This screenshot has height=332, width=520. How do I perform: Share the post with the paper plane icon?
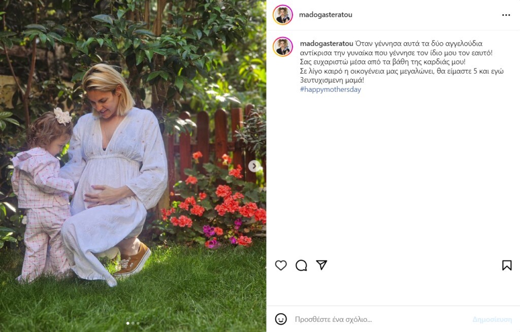(x=321, y=264)
